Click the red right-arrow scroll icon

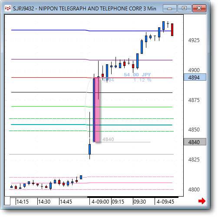tap(202, 201)
